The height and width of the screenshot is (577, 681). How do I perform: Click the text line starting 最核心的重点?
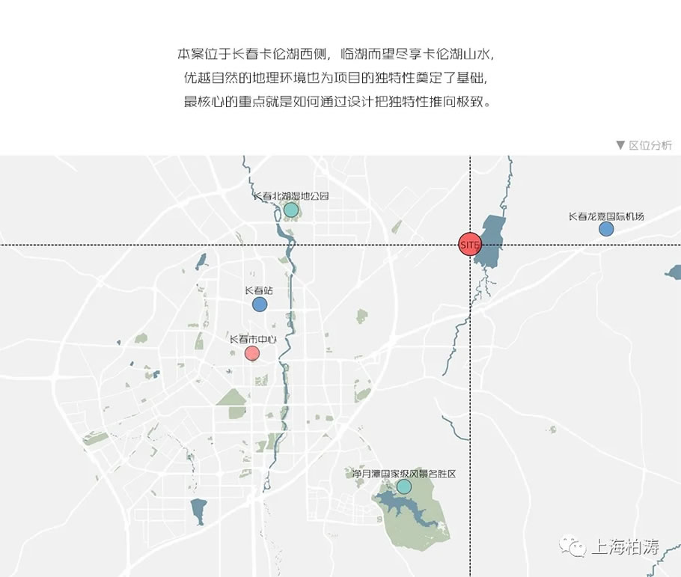pyautogui.click(x=338, y=102)
